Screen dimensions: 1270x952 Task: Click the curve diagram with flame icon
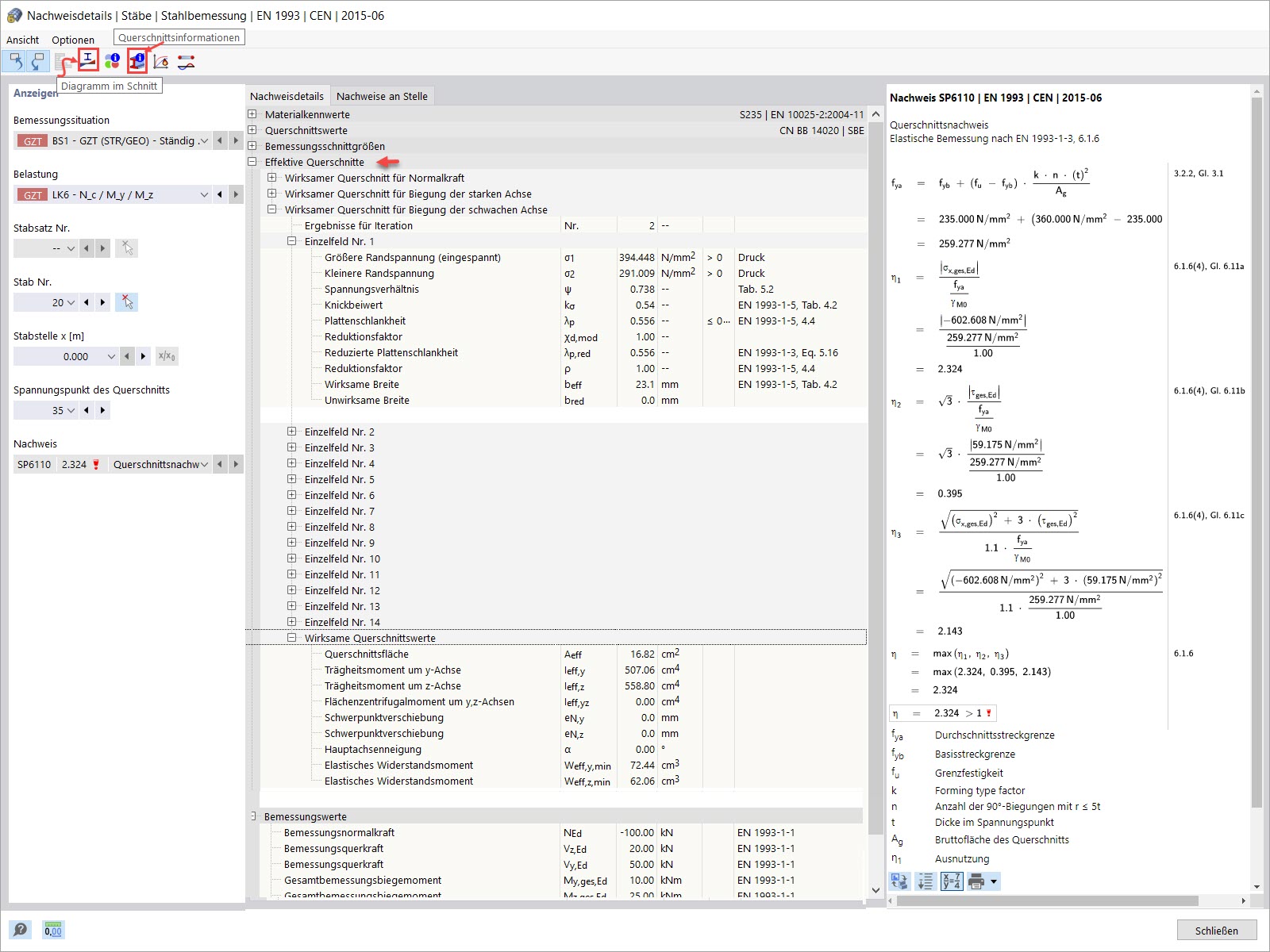point(161,61)
